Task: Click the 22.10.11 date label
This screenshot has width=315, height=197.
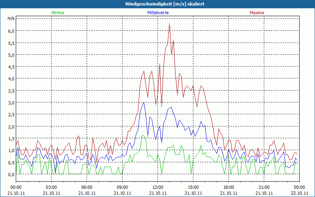Action: click(300, 193)
